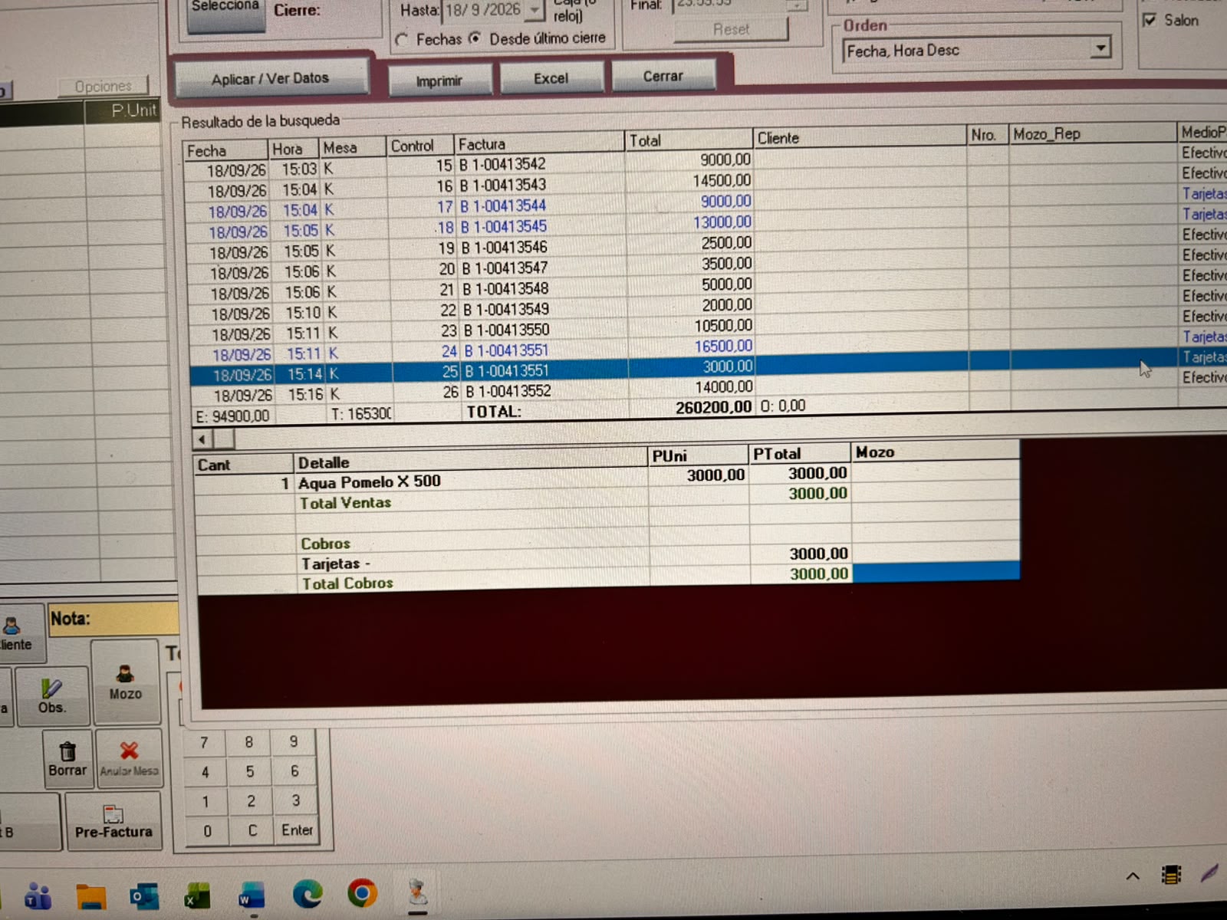Show hidden system tray icons
Image resolution: width=1227 pixels, height=920 pixels.
point(1133,876)
